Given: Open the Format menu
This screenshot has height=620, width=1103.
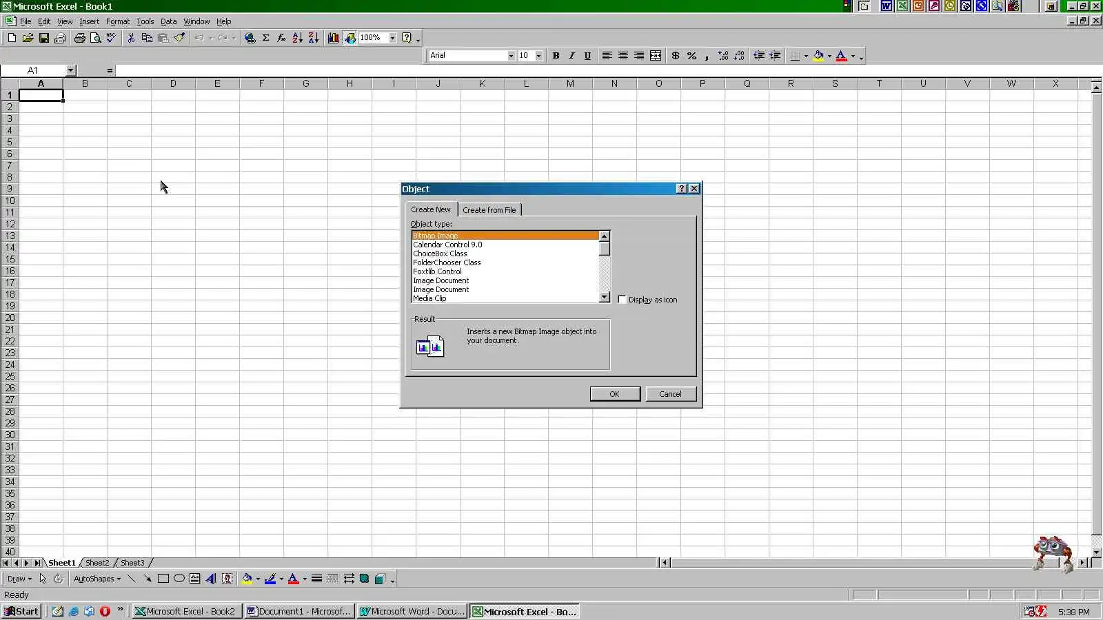Looking at the screenshot, I should coord(118,21).
